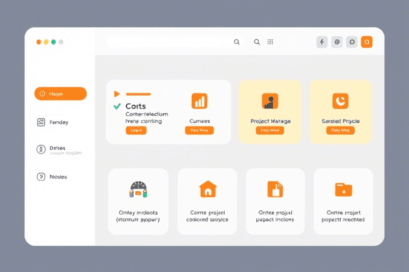Click the team gauge icon tile
This screenshot has height=272, width=409.
pos(138,189)
